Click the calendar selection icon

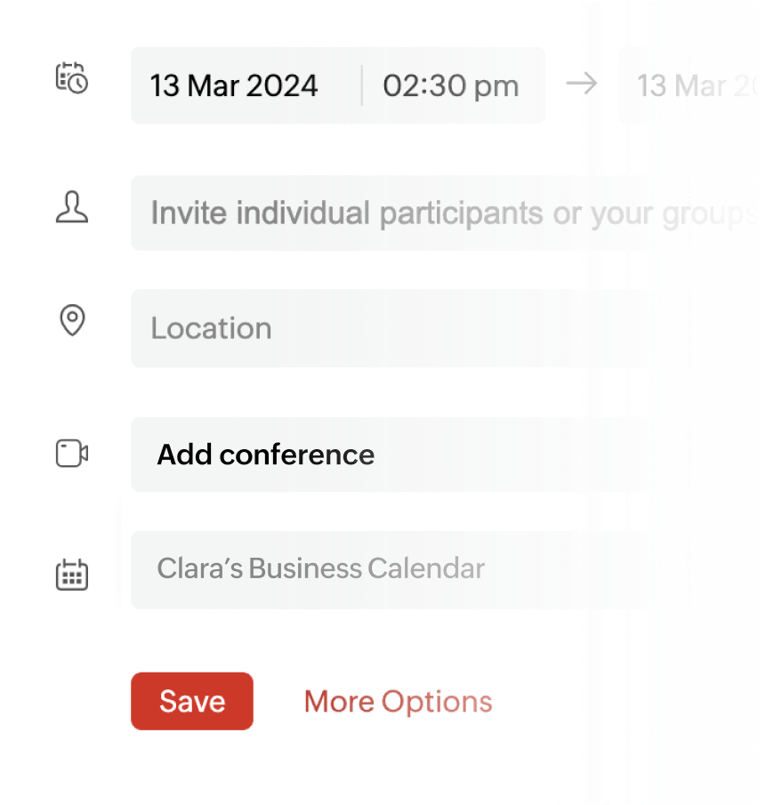pyautogui.click(x=72, y=575)
